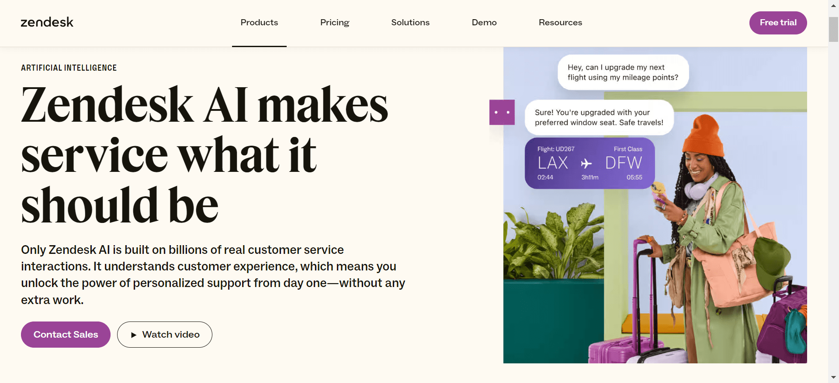Click the 'Flight: UD267' text
Viewport: 839px width, 383px height.
click(556, 149)
